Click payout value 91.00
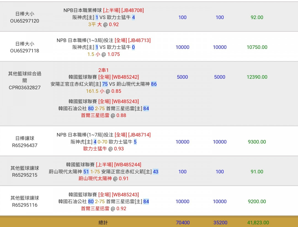 (257, 171)
